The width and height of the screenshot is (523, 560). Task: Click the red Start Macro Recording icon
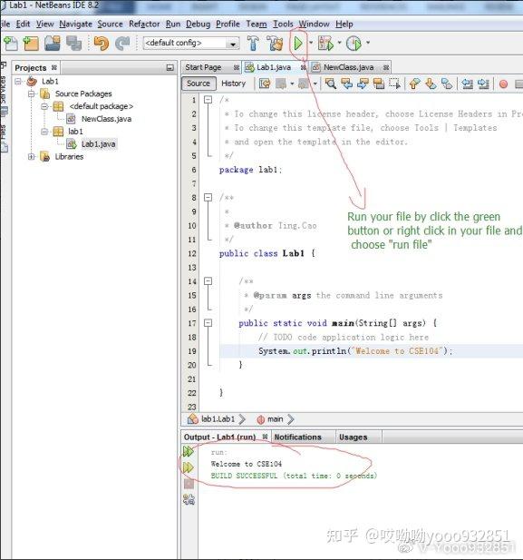click(x=503, y=84)
